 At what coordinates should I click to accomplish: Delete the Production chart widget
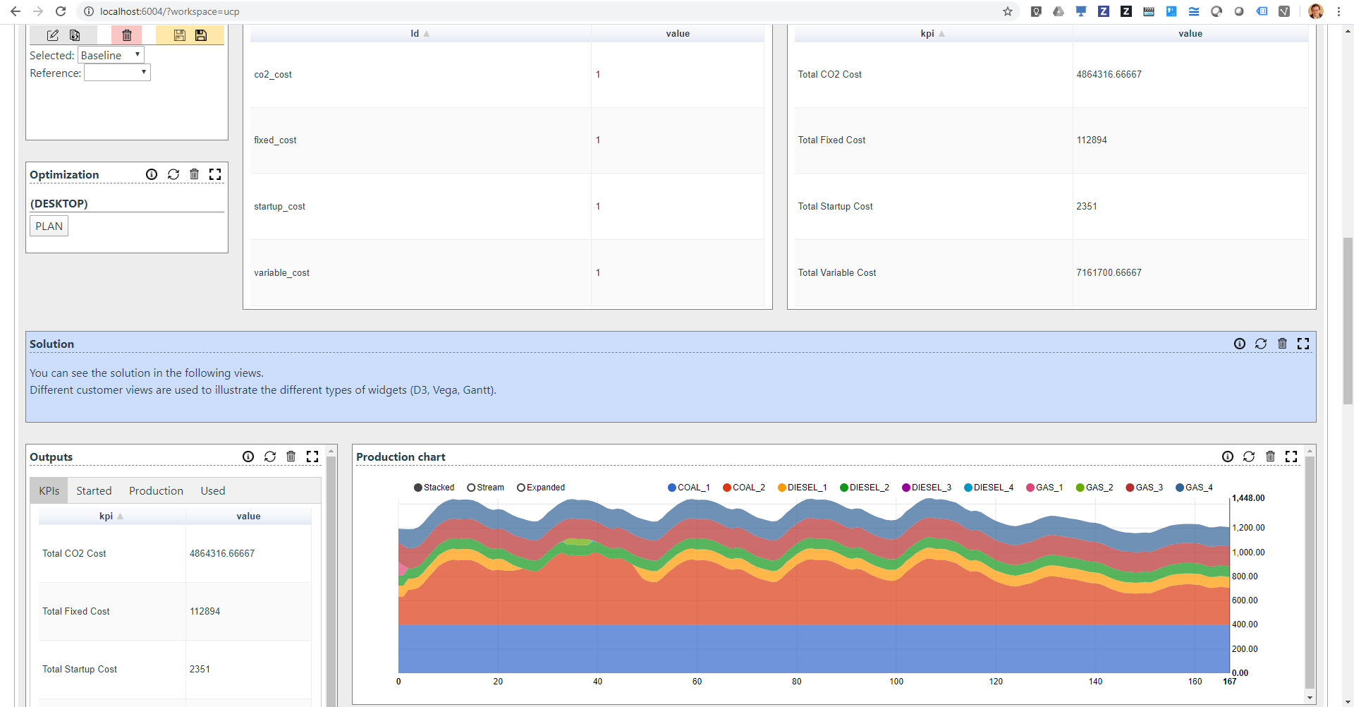click(1271, 457)
